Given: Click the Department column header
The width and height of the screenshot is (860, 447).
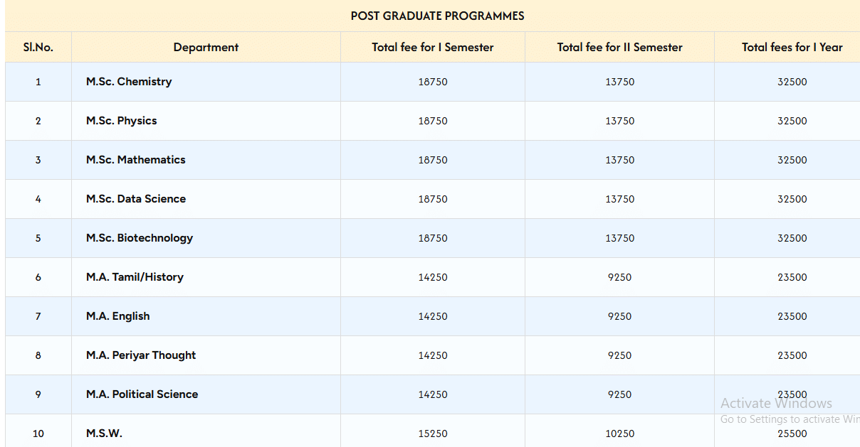Looking at the screenshot, I should tap(206, 48).
